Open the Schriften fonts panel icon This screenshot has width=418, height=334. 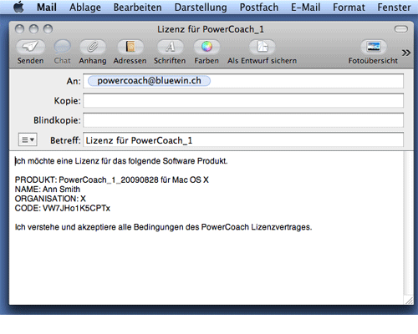170,47
